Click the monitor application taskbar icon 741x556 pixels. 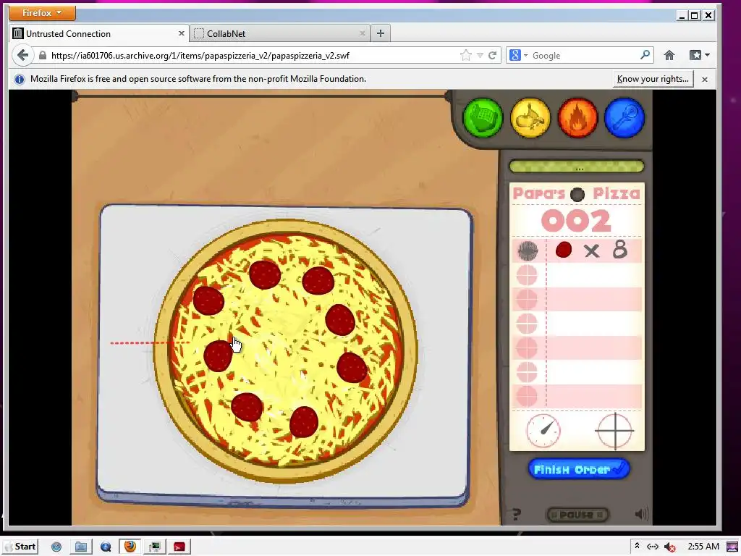[155, 547]
